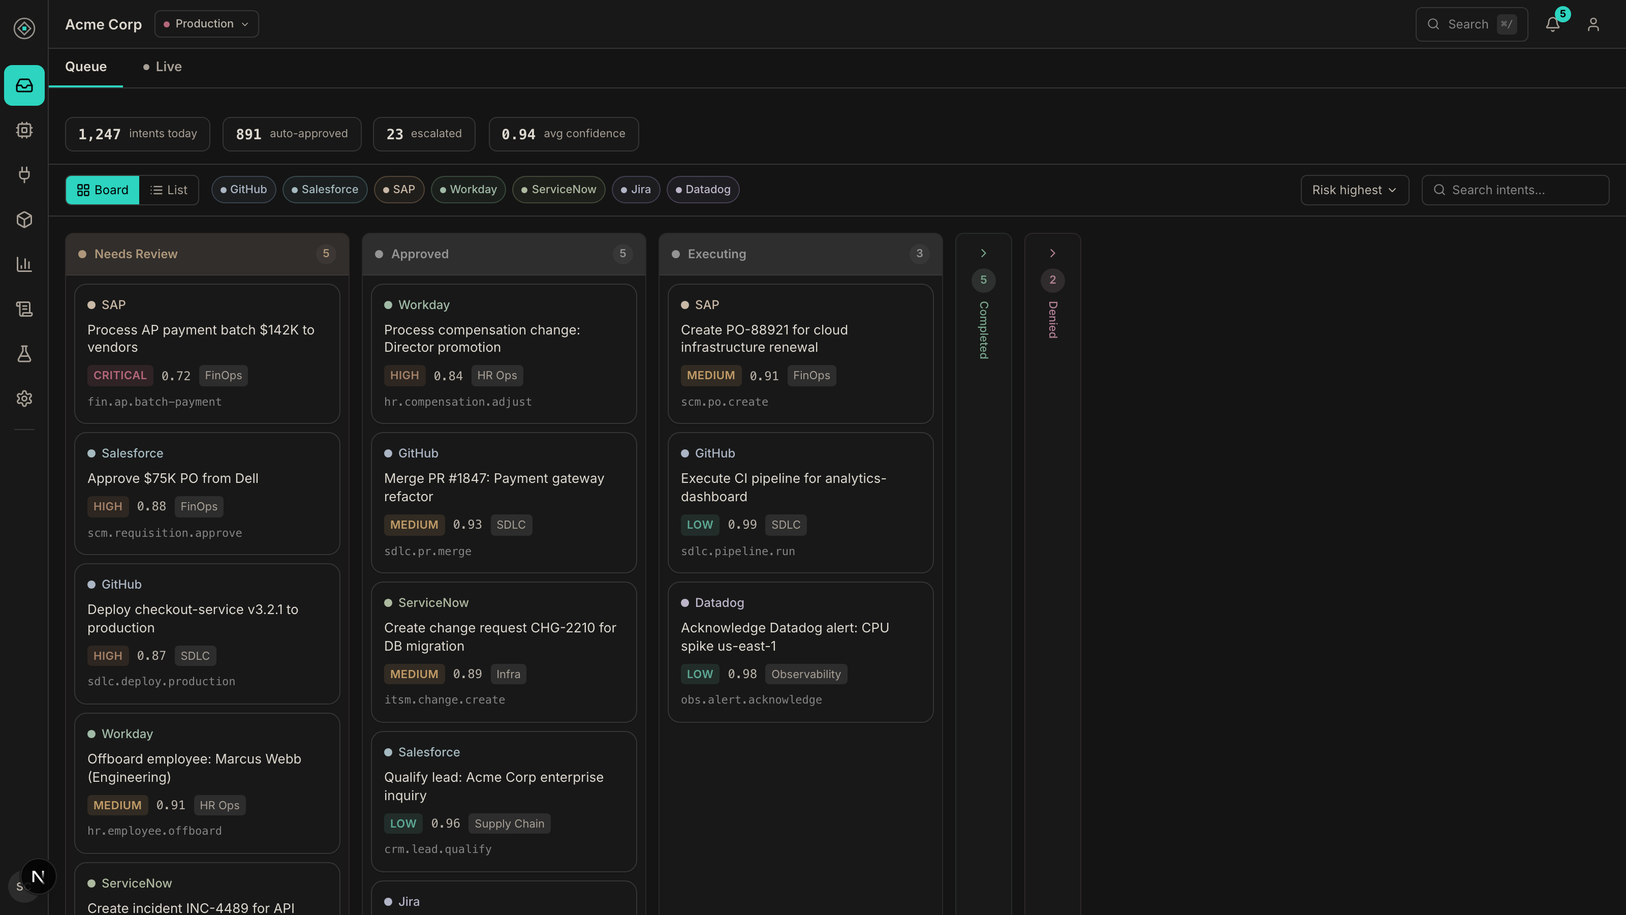Toggle the Workday filter chip

pos(468,190)
